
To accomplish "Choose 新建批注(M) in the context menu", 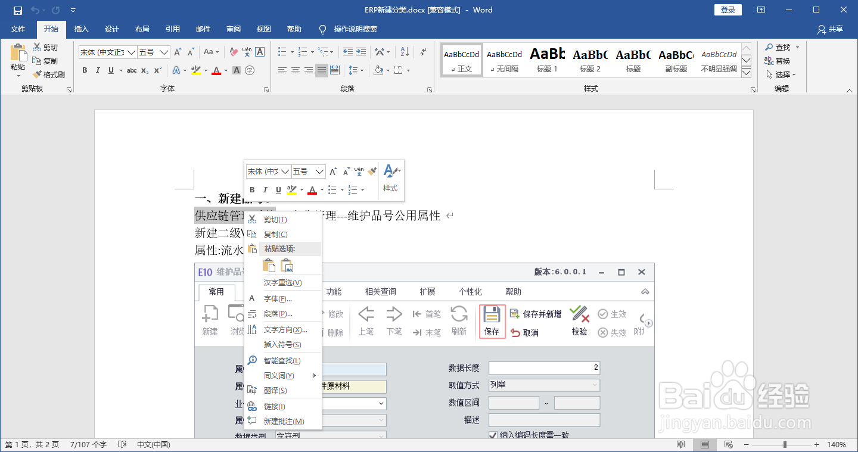I will (283, 421).
